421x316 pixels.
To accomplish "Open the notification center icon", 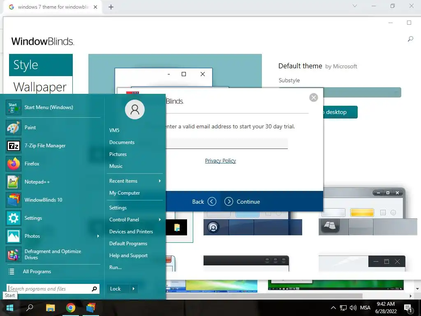I will (x=408, y=308).
